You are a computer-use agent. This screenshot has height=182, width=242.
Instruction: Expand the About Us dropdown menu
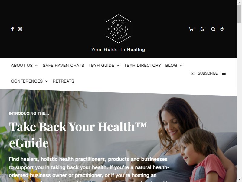pos(25,65)
